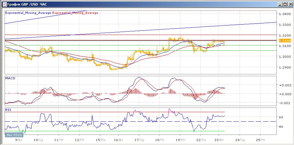Select the MACD indicator panel label
This screenshot has width=294, height=145.
10,78
